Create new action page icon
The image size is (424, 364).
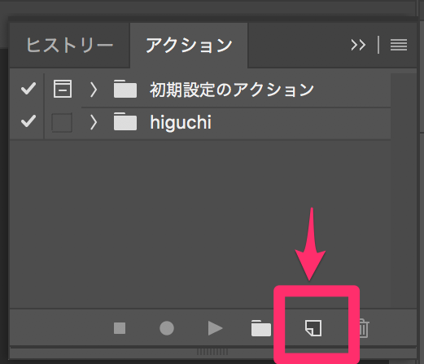313,328
